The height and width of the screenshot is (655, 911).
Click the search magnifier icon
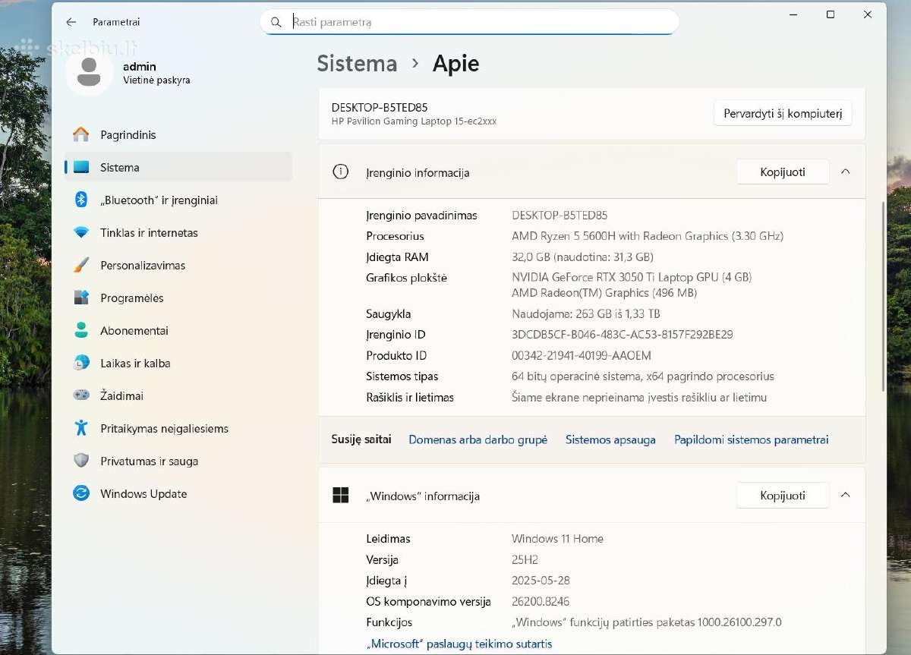(x=276, y=22)
